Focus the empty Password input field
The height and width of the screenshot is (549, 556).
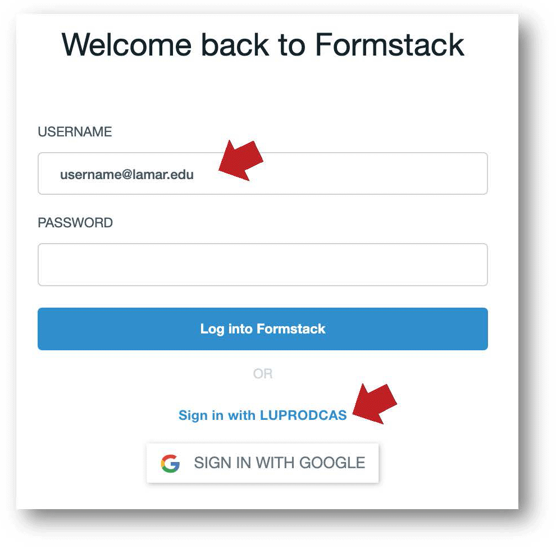262,264
